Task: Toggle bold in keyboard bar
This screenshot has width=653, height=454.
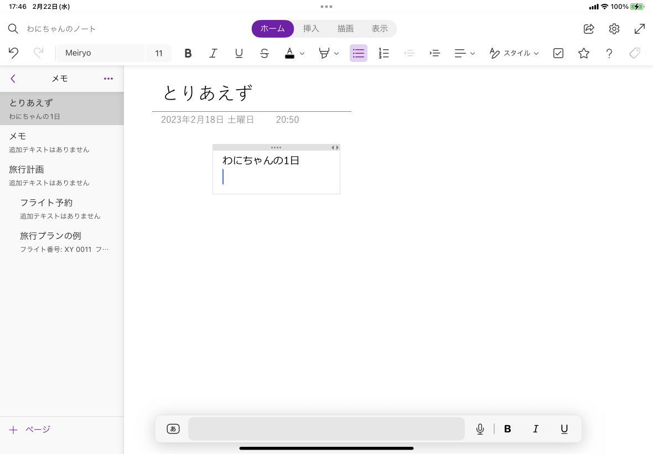Action: click(x=507, y=429)
